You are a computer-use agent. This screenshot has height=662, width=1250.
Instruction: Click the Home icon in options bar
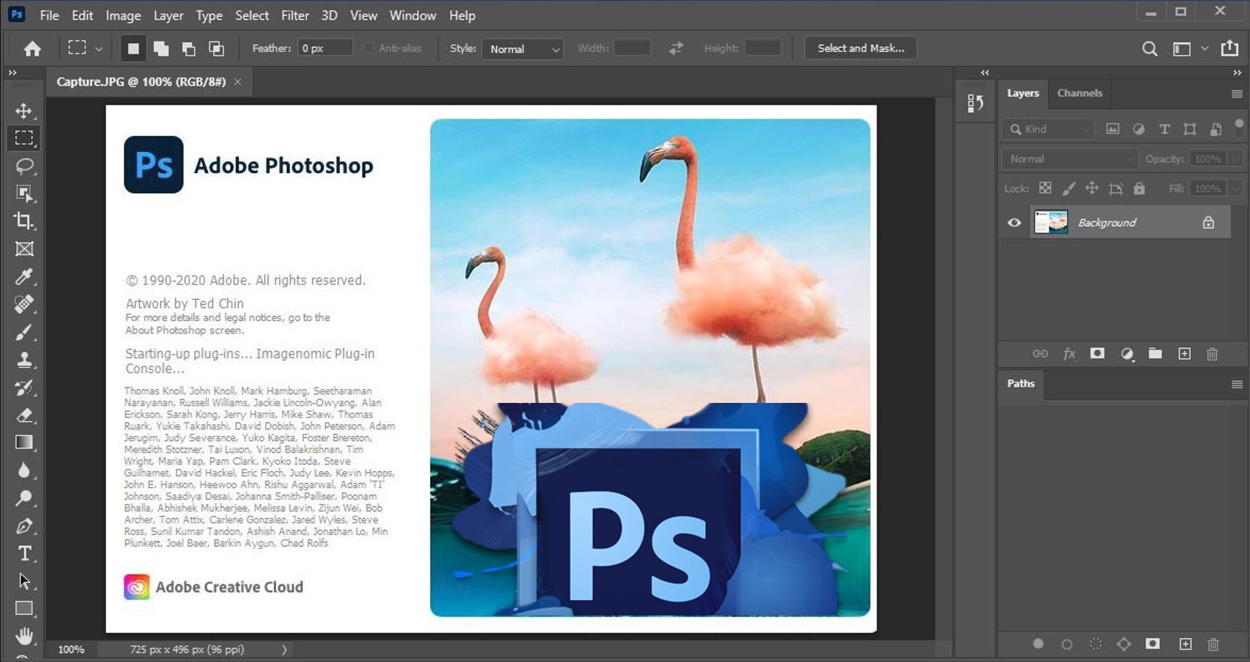click(32, 49)
